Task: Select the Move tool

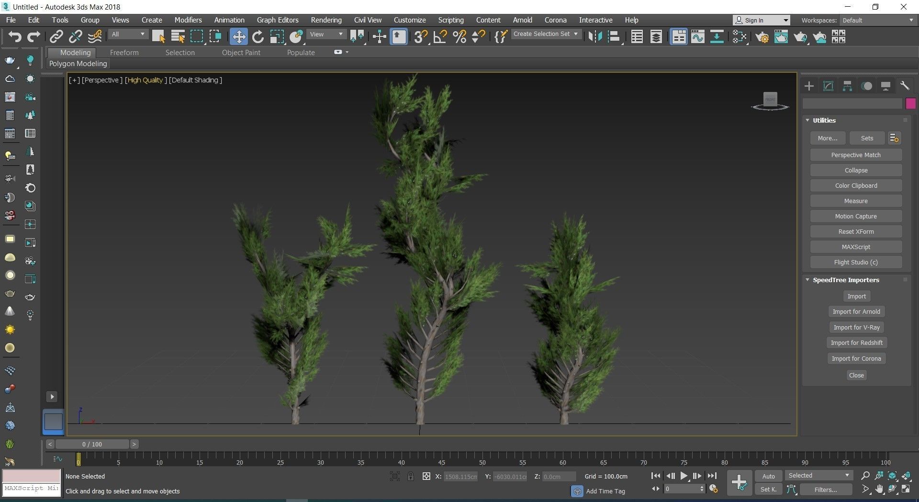Action: (238, 37)
